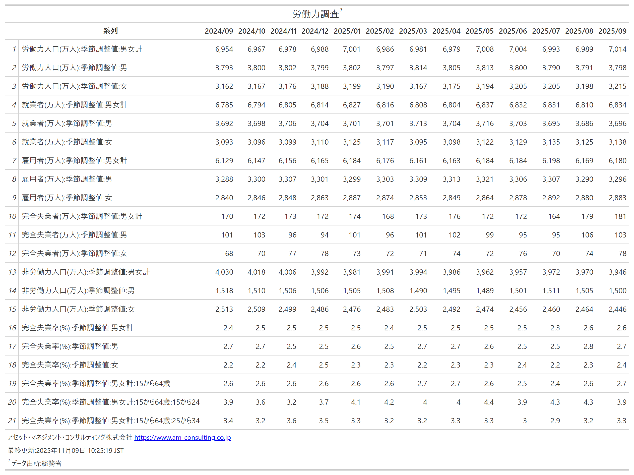Click row 20 label for 15から24 unemployment rate
Image resolution: width=634 pixels, height=475 pixels.
coord(111,402)
